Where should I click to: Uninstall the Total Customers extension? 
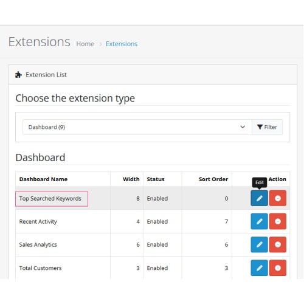(x=278, y=268)
